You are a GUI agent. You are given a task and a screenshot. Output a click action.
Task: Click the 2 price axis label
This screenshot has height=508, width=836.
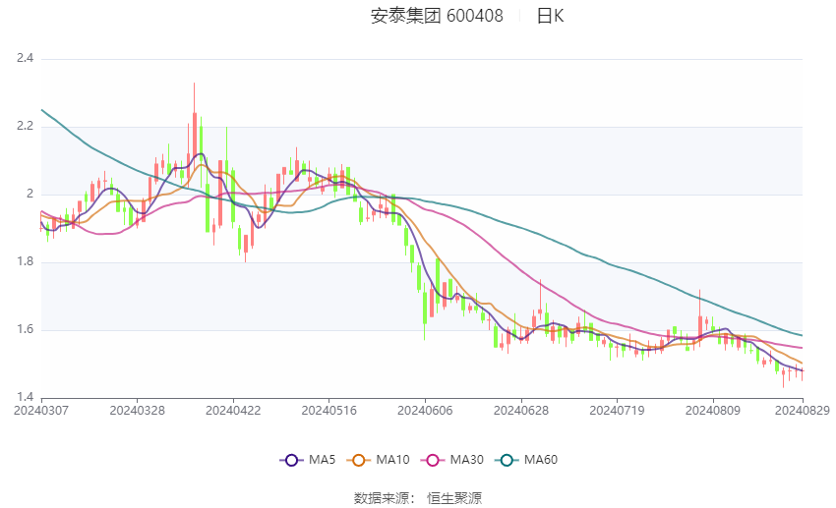30,194
